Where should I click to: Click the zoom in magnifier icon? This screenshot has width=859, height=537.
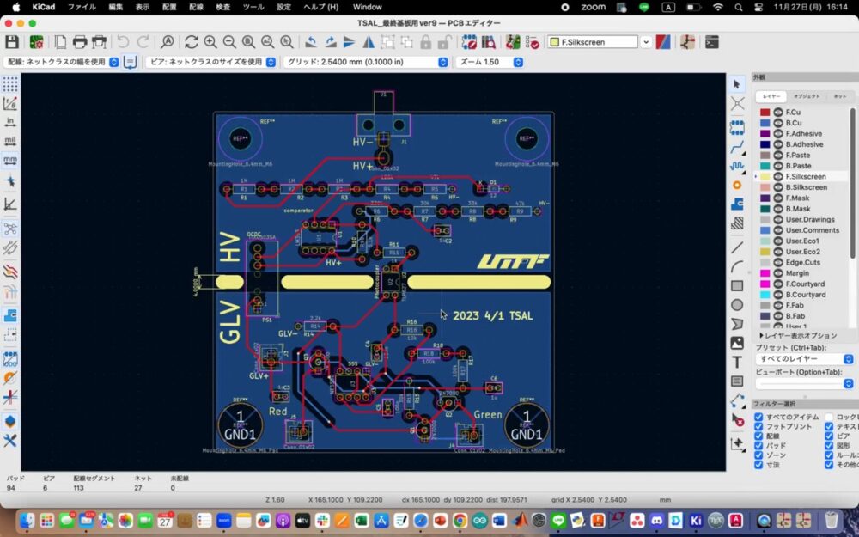[x=210, y=41]
